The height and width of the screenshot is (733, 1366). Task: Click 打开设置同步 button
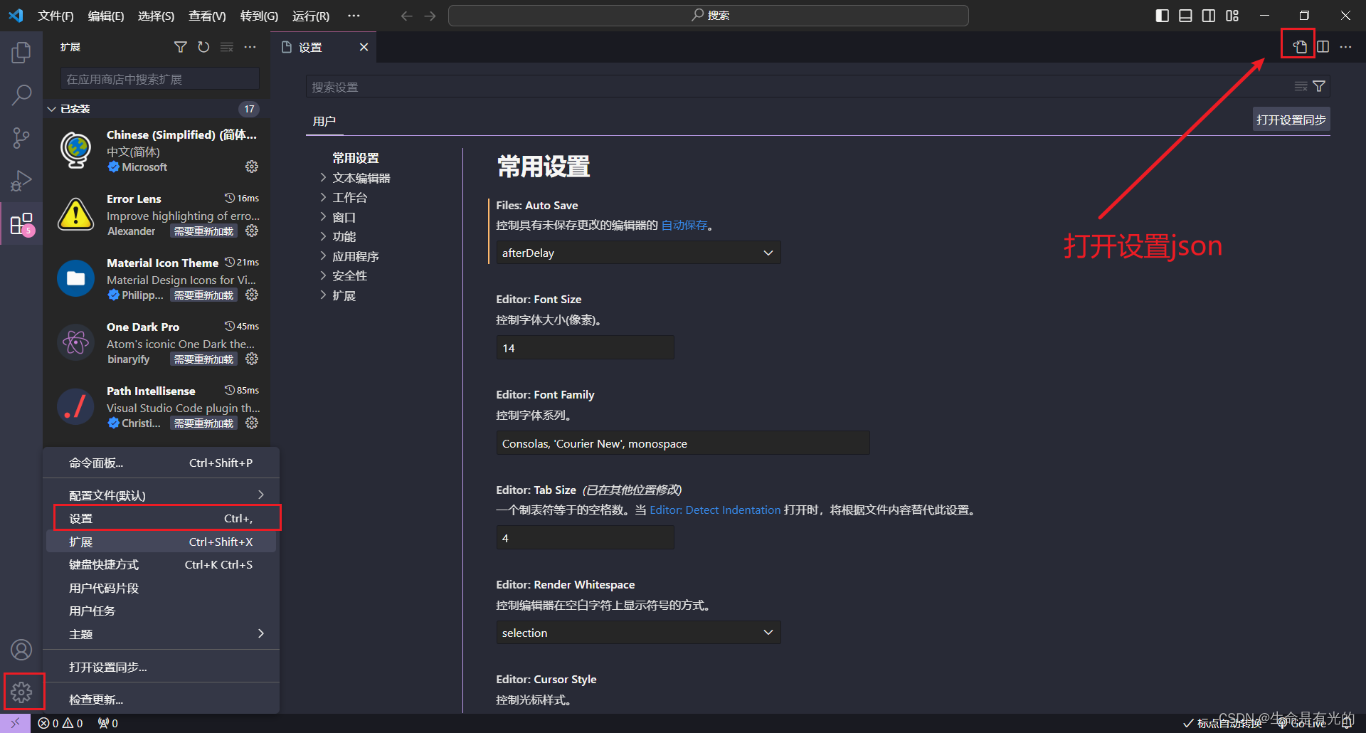click(x=1291, y=120)
